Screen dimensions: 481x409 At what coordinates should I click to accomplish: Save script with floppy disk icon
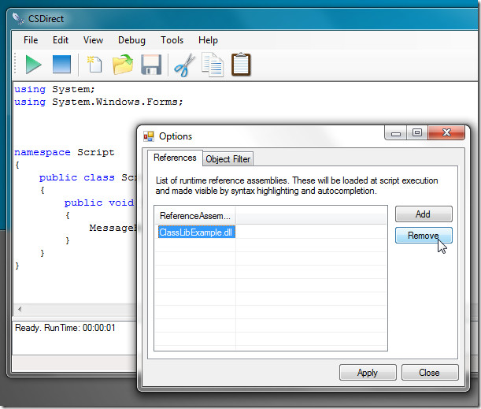click(151, 65)
